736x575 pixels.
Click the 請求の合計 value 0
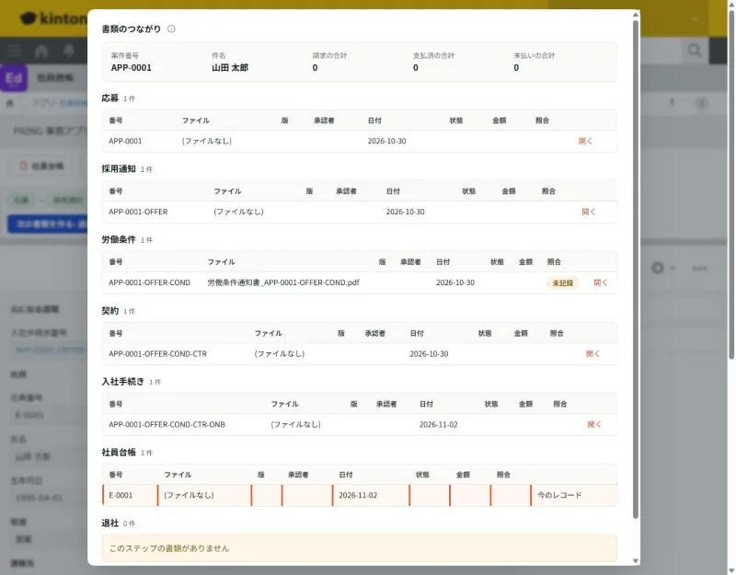pos(315,67)
